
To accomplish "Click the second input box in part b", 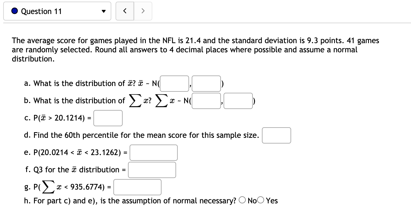I will coord(238,101).
